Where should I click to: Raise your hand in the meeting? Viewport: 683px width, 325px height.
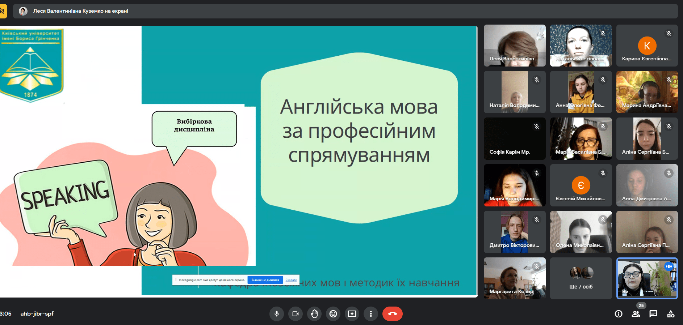point(314,314)
